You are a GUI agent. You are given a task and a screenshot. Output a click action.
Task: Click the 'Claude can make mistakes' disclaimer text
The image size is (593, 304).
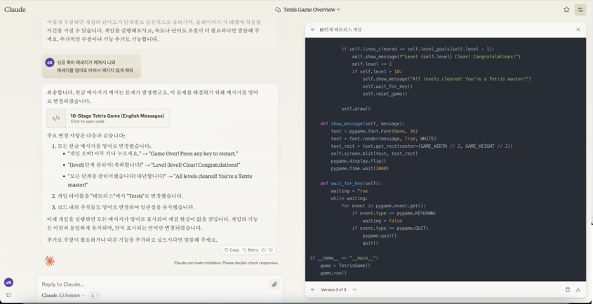[226, 263]
